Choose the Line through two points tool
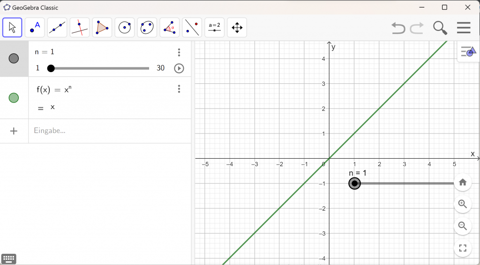This screenshot has height=265, width=480. pyautogui.click(x=57, y=28)
